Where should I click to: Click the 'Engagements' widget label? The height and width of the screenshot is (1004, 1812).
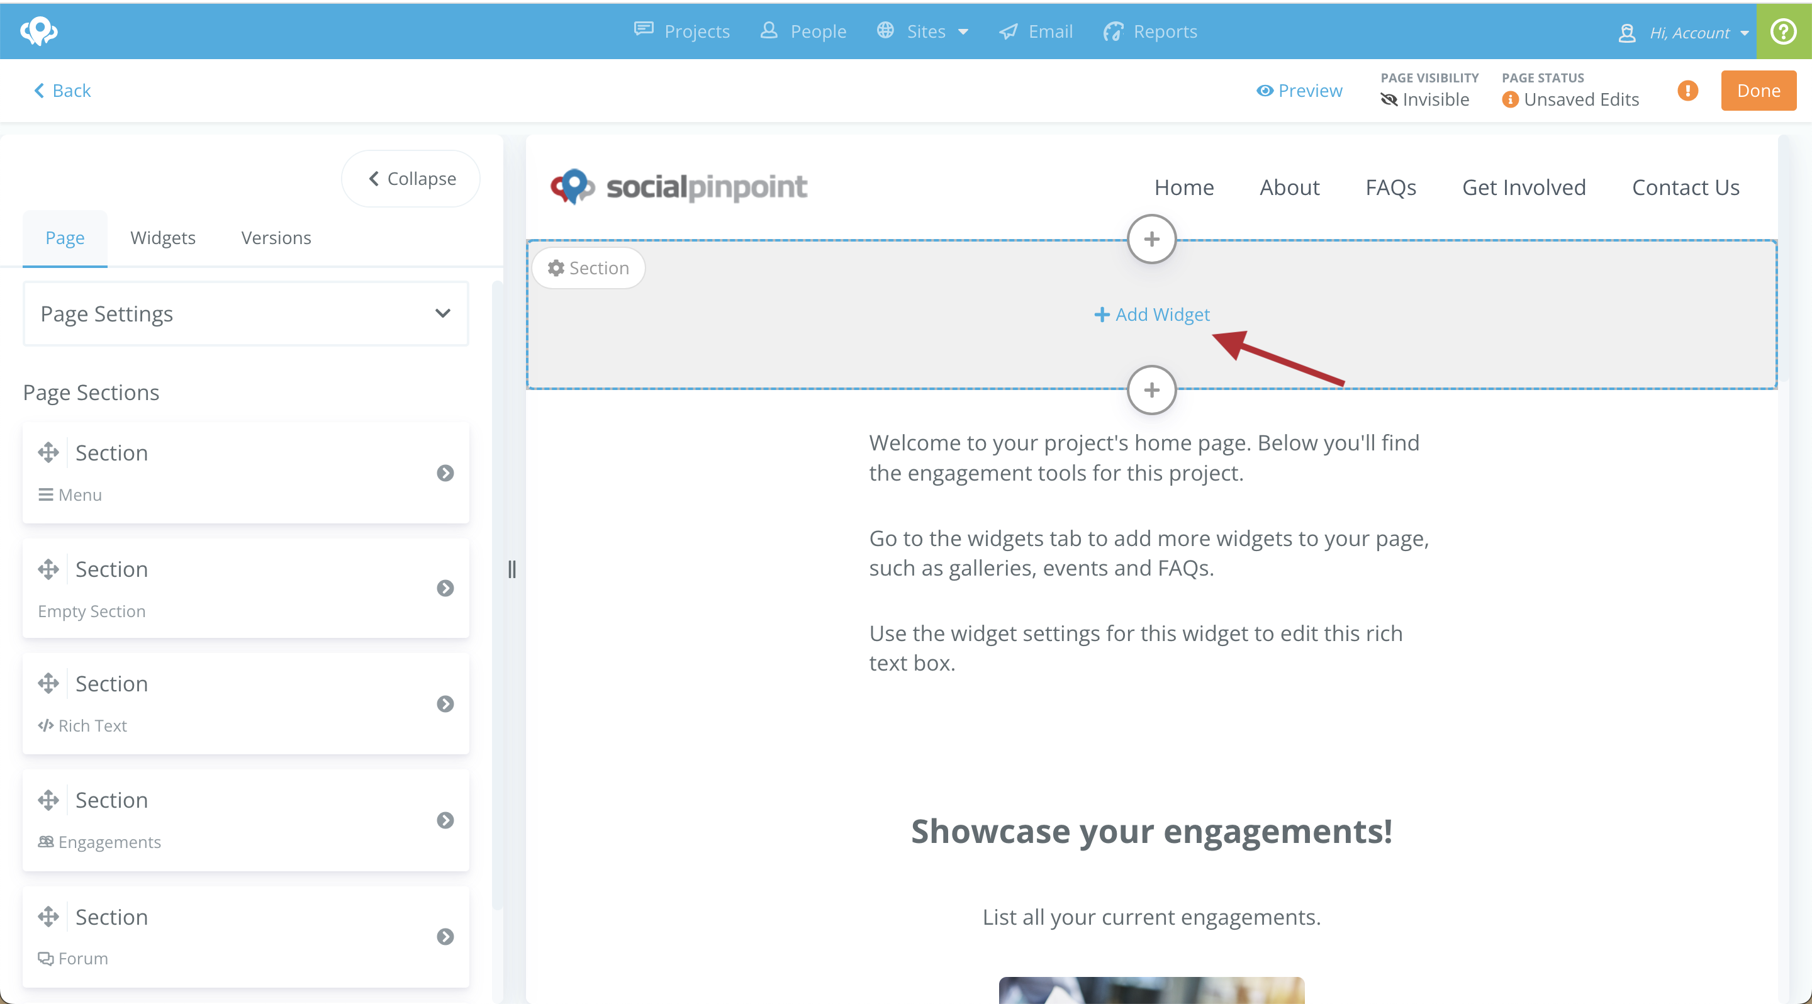click(109, 842)
